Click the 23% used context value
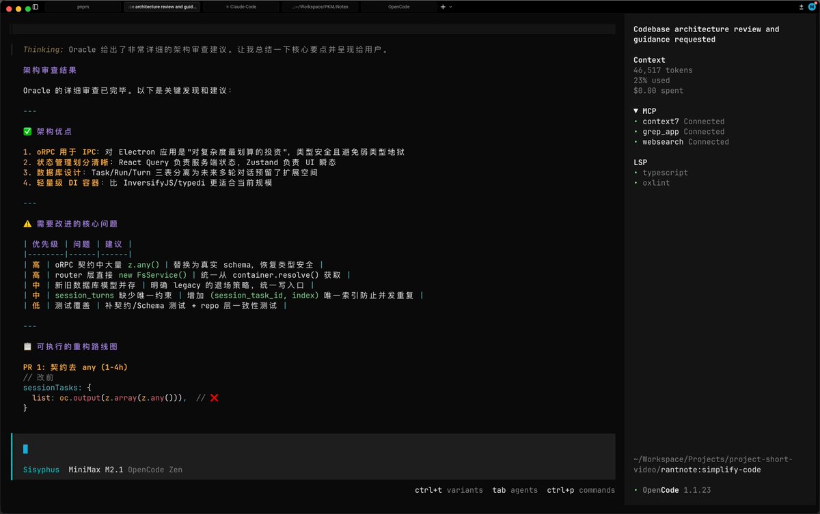The image size is (820, 514). point(651,81)
